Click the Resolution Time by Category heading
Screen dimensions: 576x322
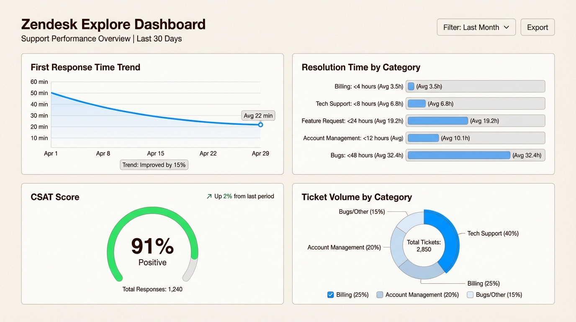(x=361, y=67)
